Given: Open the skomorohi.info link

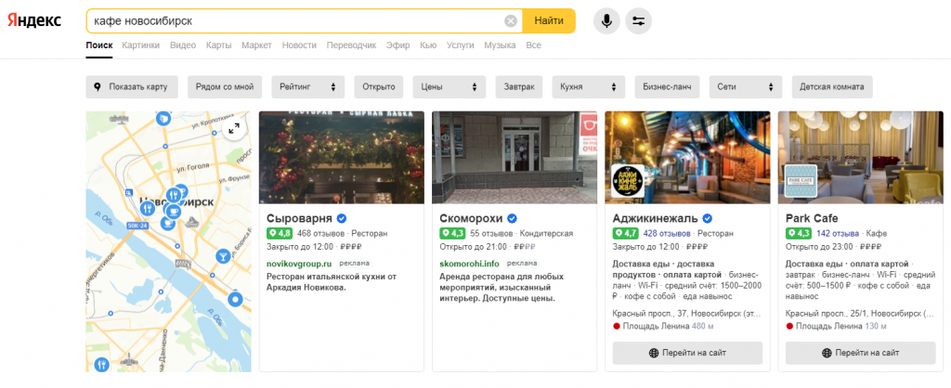Looking at the screenshot, I should (469, 264).
